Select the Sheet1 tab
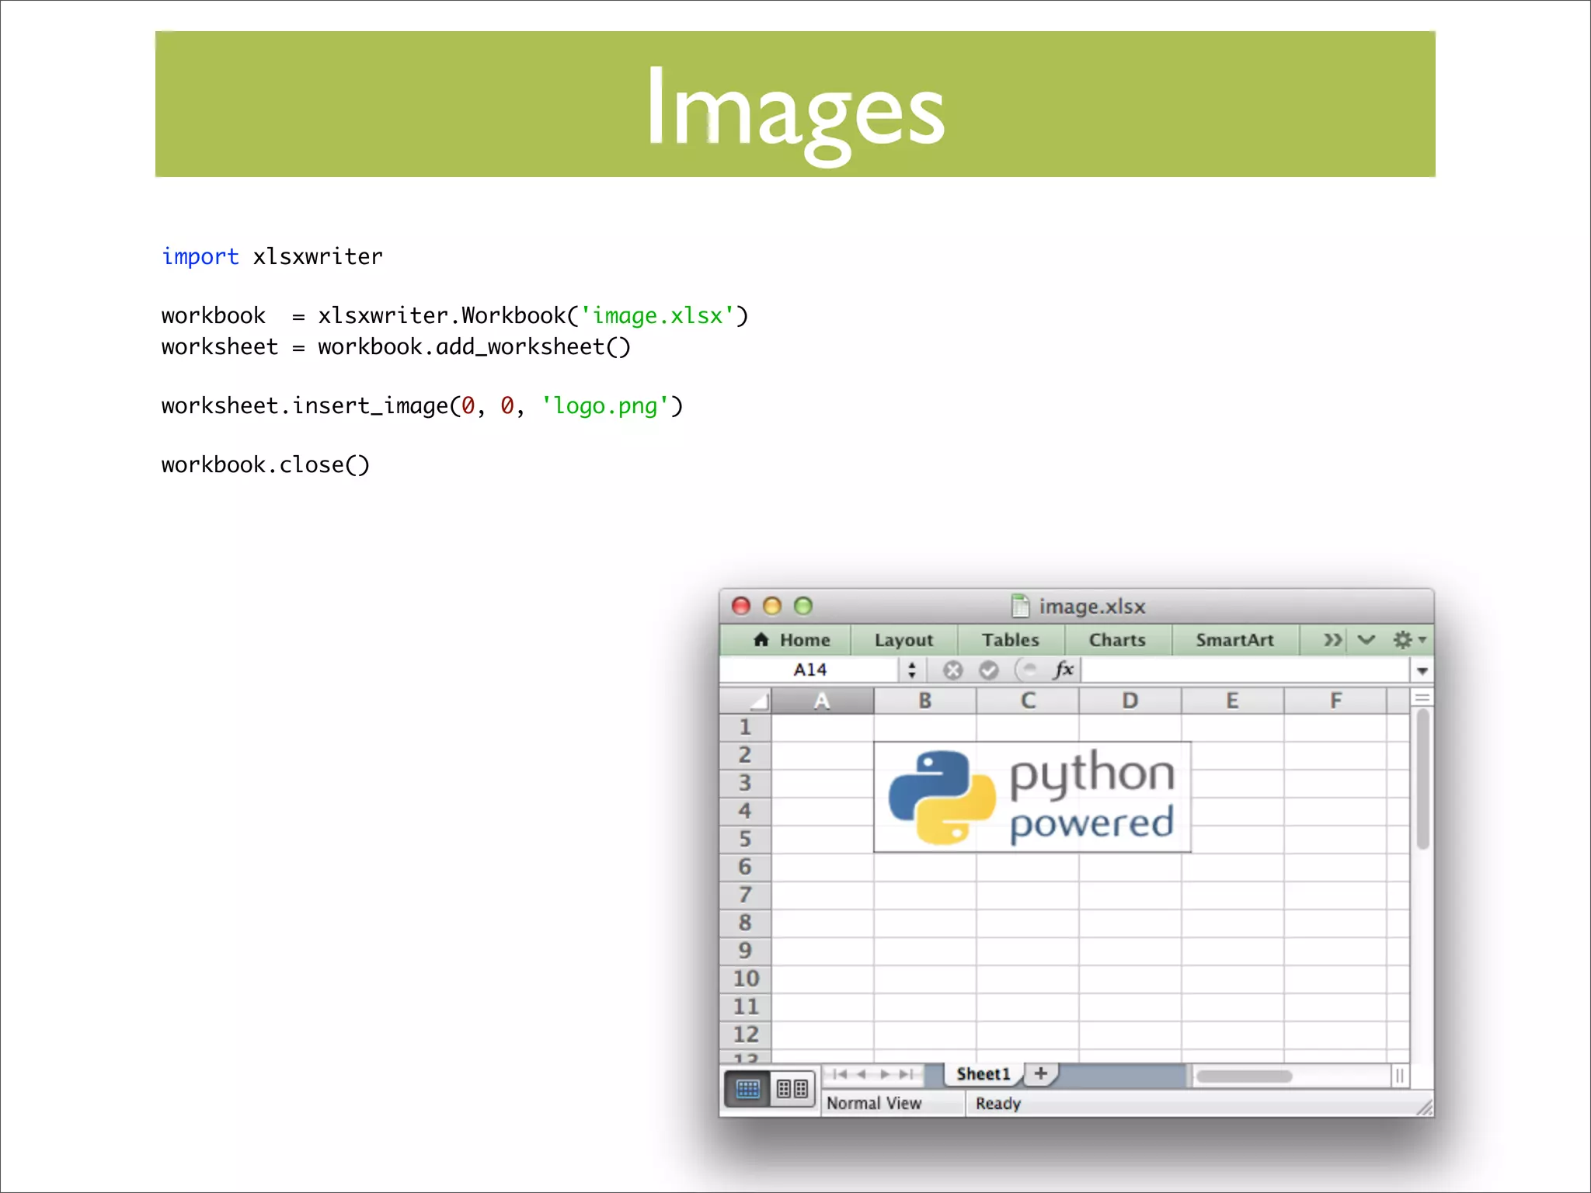 tap(983, 1074)
